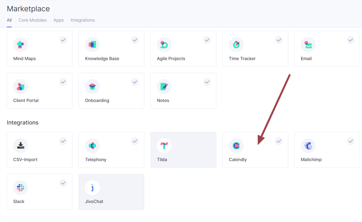Select the Telephony integration icon
The height and width of the screenshot is (222, 362).
[x=92, y=145]
